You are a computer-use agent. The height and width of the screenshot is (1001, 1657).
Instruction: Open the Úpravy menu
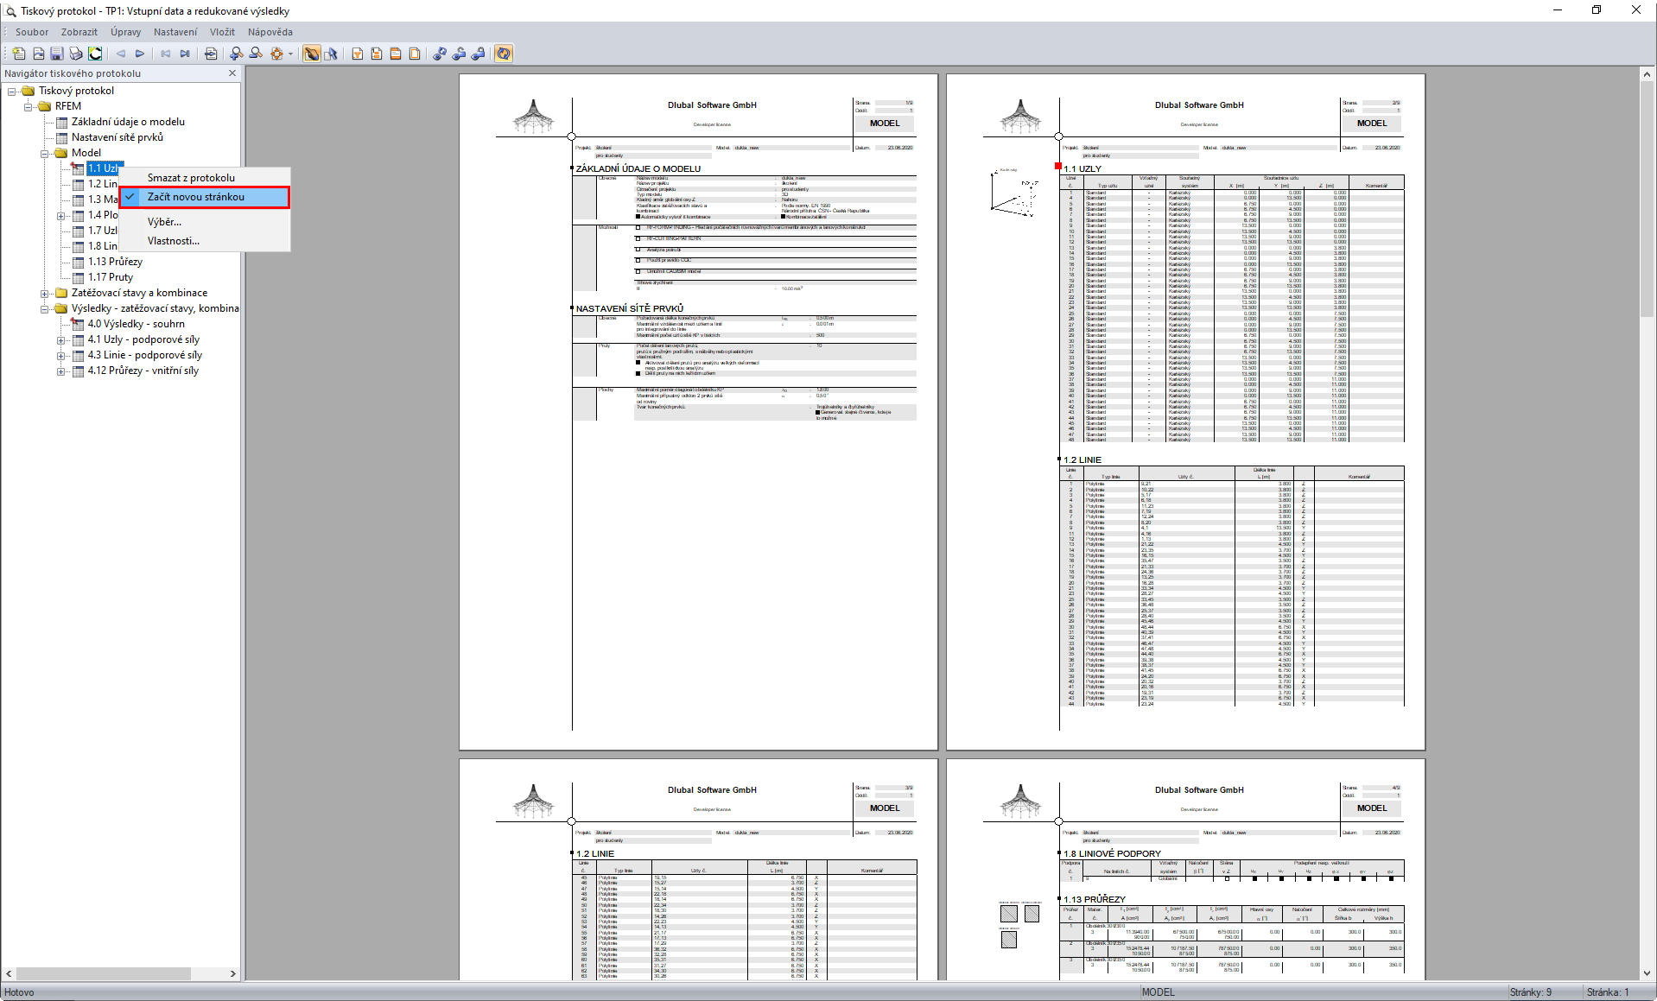126,32
